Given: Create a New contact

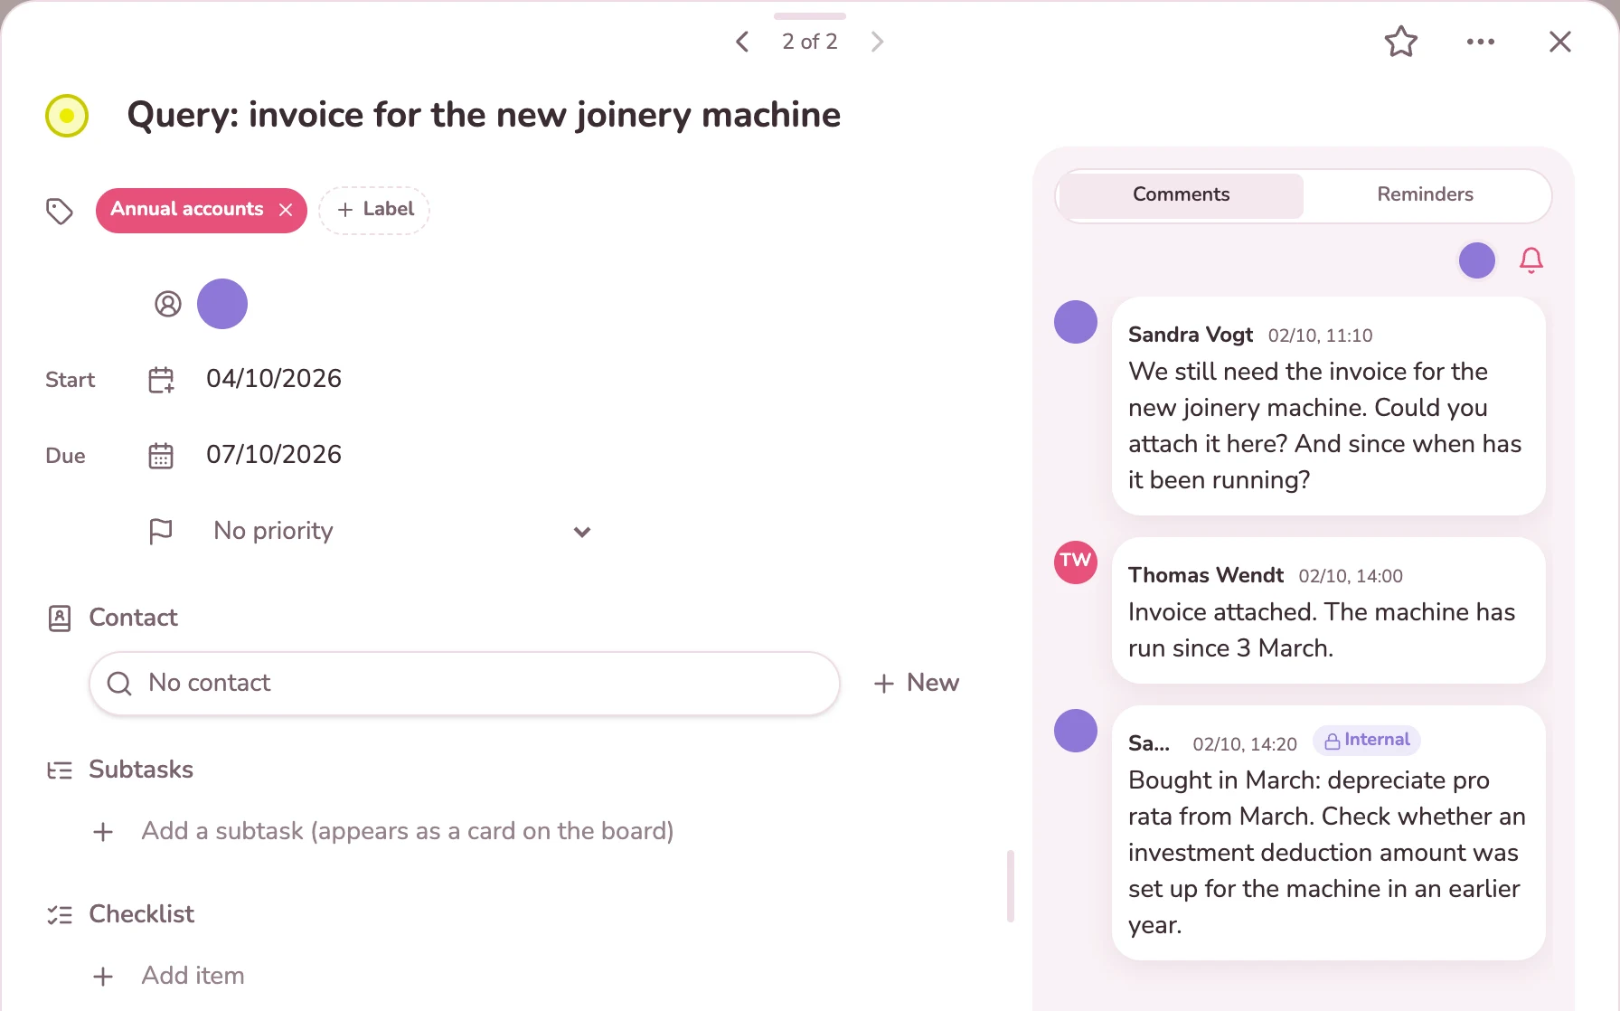Looking at the screenshot, I should [917, 683].
